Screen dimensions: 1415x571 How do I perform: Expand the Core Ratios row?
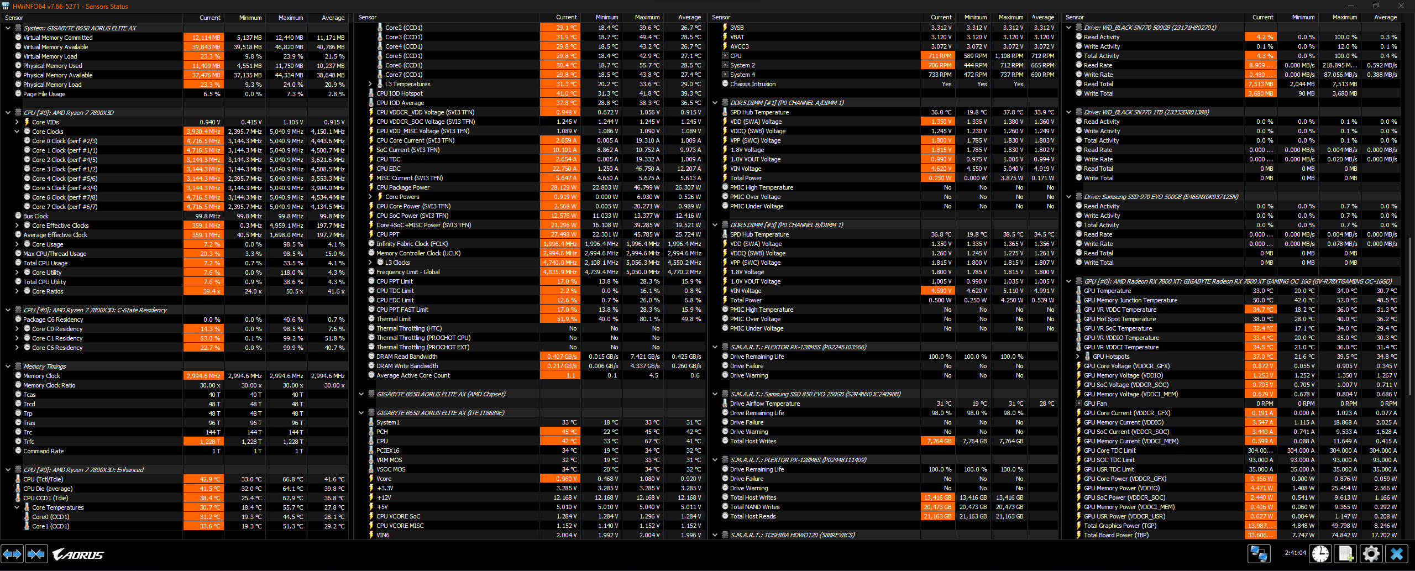click(17, 291)
